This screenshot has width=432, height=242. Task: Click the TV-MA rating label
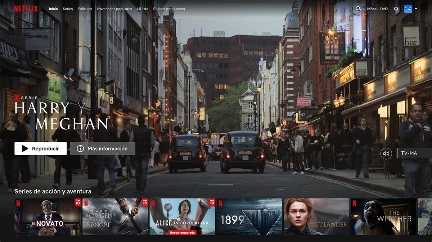[x=409, y=153]
